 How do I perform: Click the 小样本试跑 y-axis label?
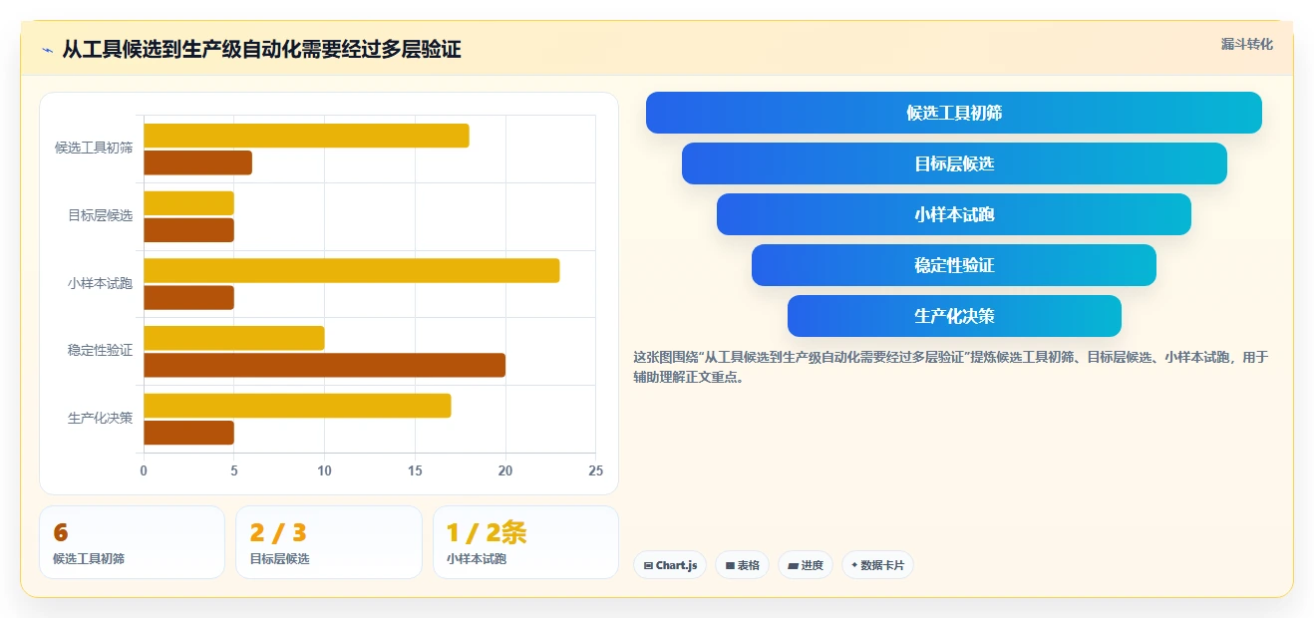[100, 283]
